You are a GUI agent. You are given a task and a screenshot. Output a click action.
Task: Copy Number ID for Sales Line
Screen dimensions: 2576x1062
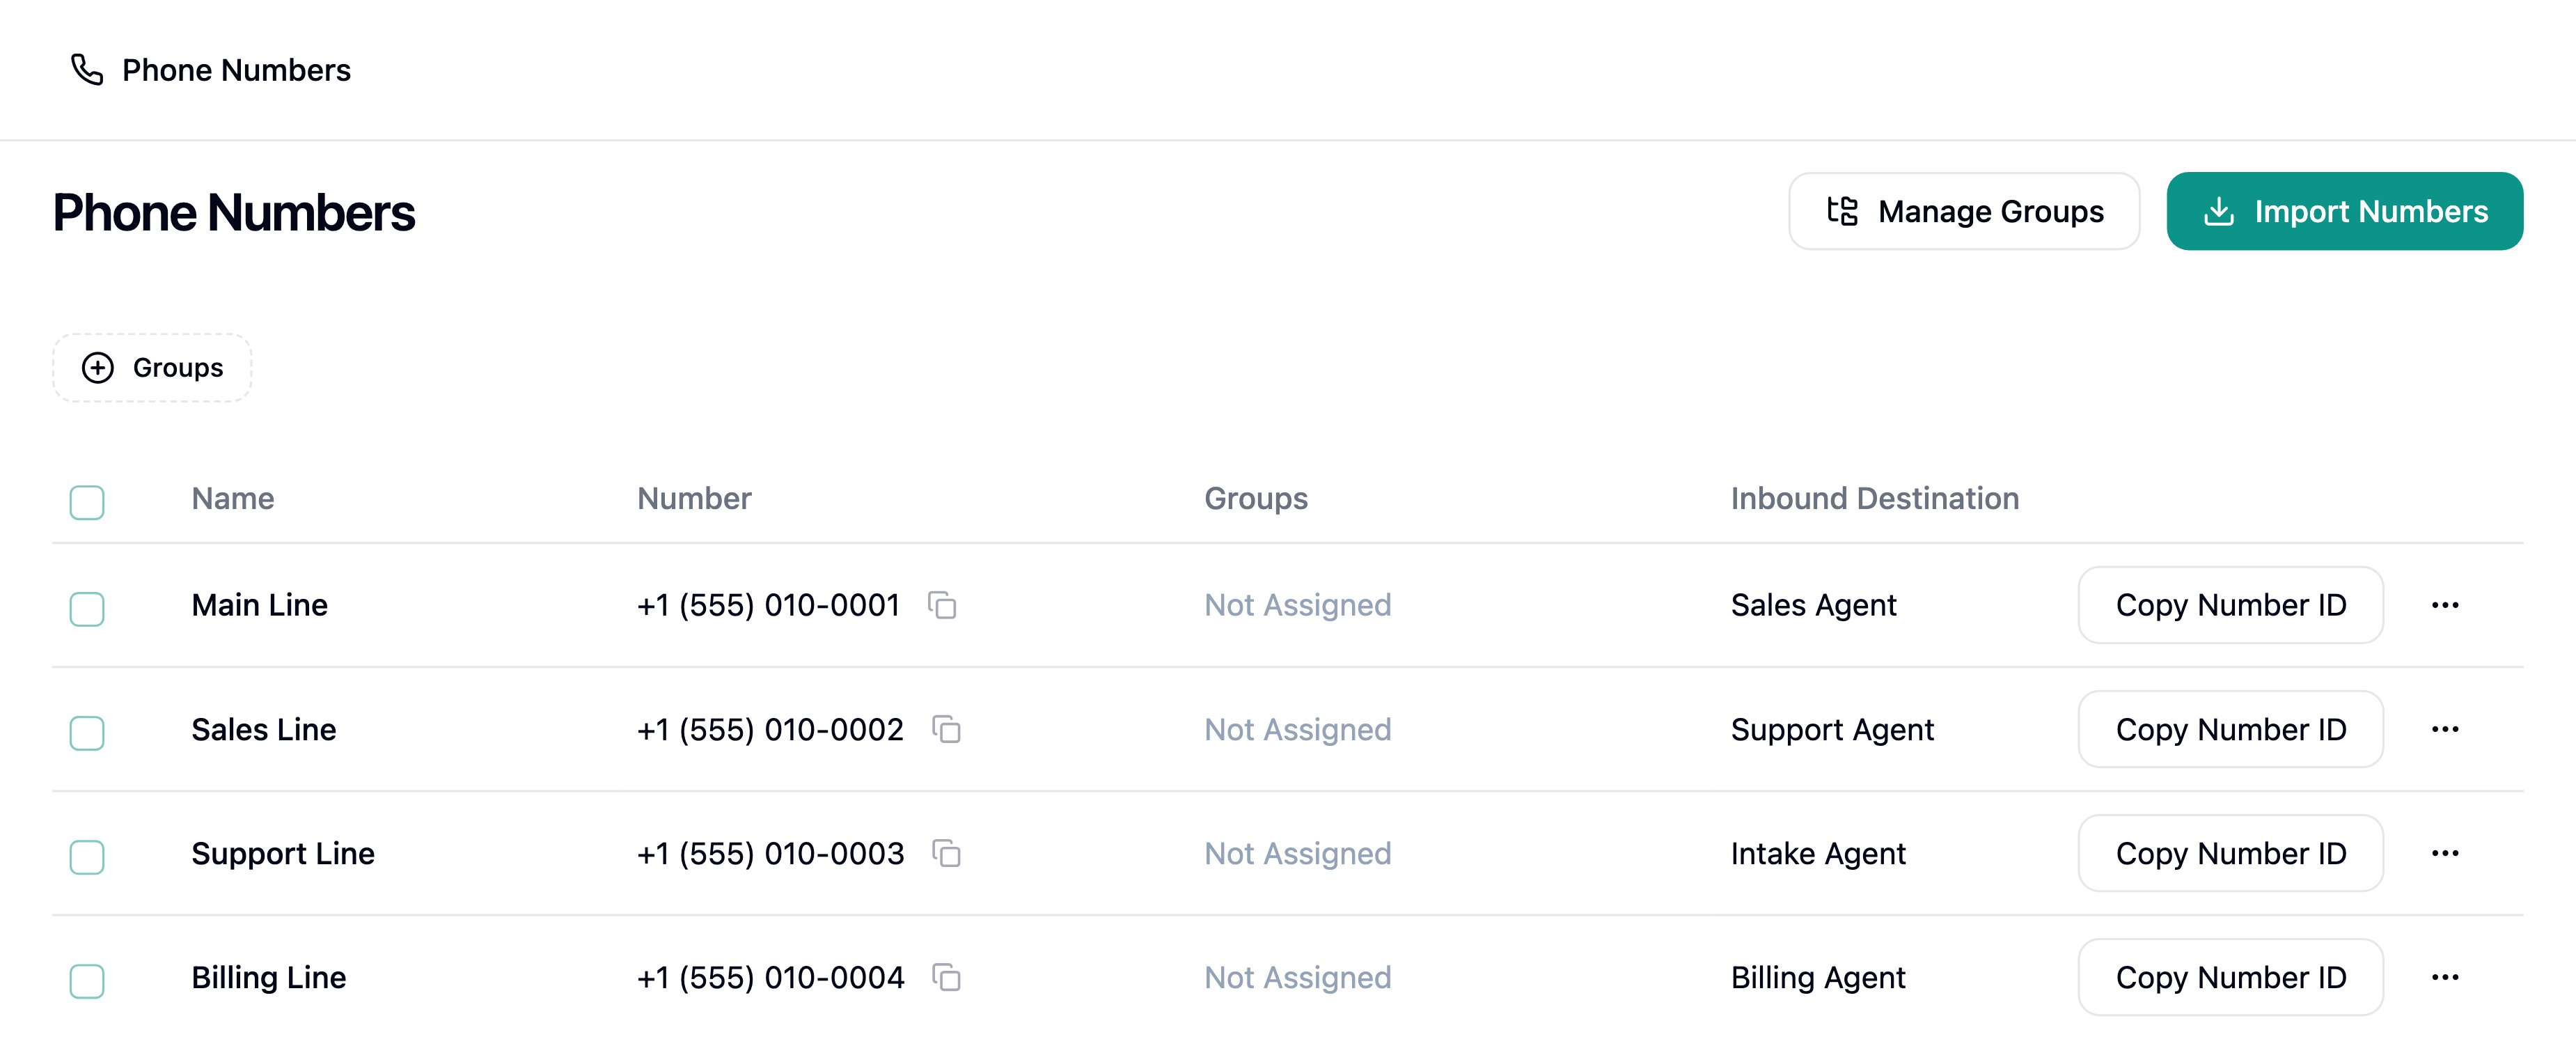2230,729
